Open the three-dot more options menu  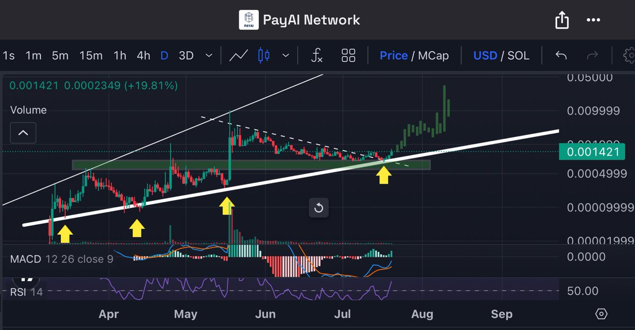tap(594, 21)
